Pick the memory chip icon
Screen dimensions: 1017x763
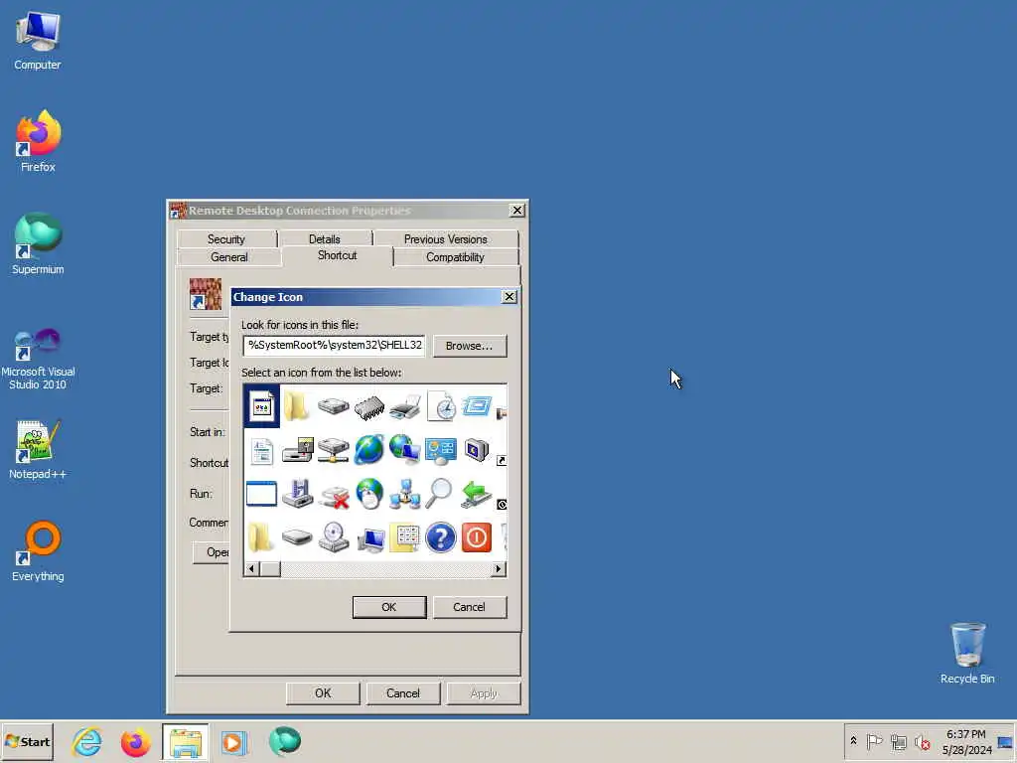pyautogui.click(x=369, y=406)
